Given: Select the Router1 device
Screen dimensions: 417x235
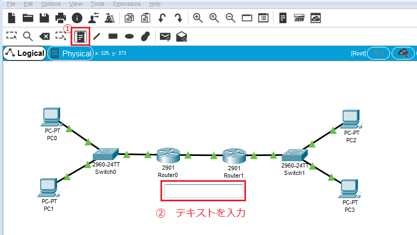Looking at the screenshot, I should coord(234,156).
